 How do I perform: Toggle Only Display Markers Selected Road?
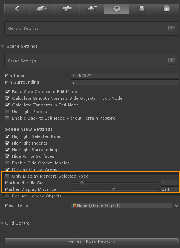point(7,176)
